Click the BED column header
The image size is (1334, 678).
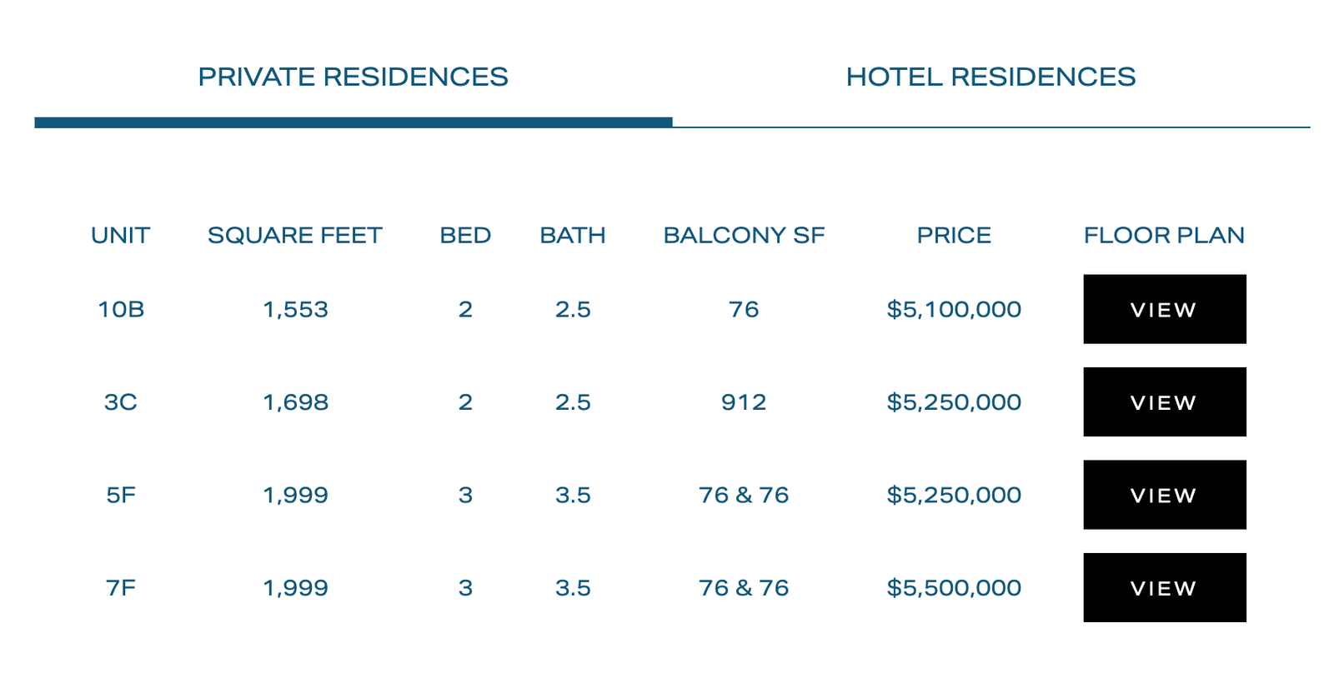(465, 236)
